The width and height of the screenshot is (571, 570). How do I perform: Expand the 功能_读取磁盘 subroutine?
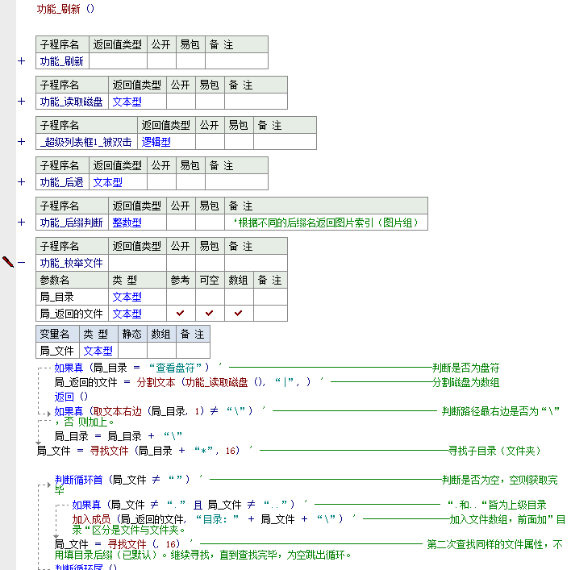(22, 102)
